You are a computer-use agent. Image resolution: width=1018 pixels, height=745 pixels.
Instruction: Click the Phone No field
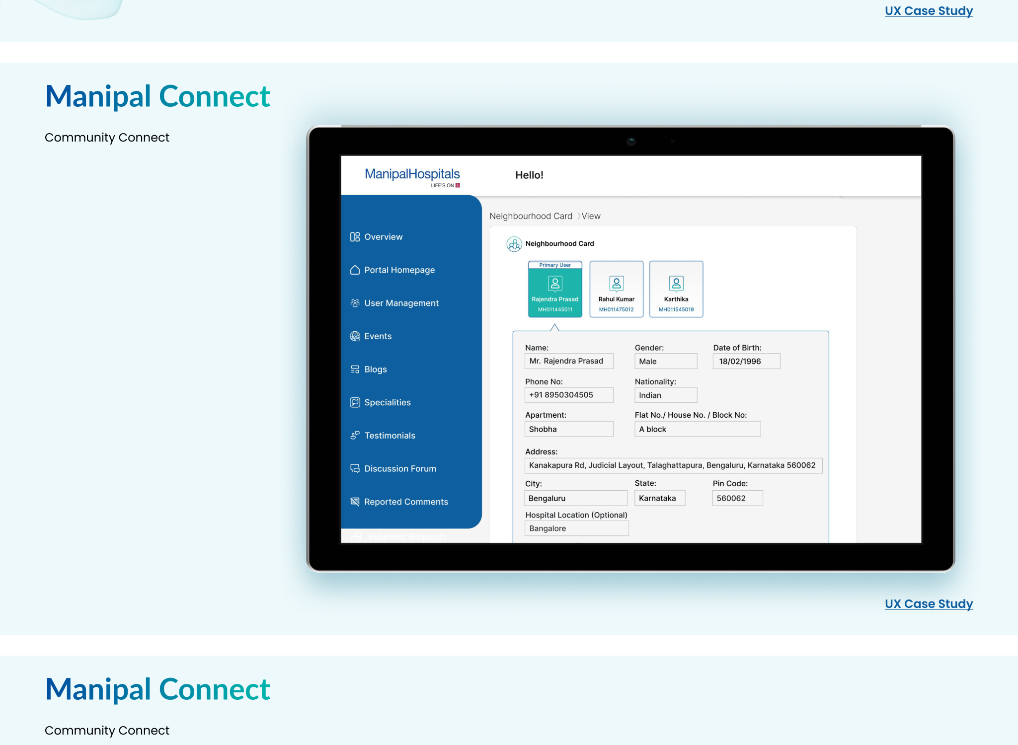click(569, 395)
